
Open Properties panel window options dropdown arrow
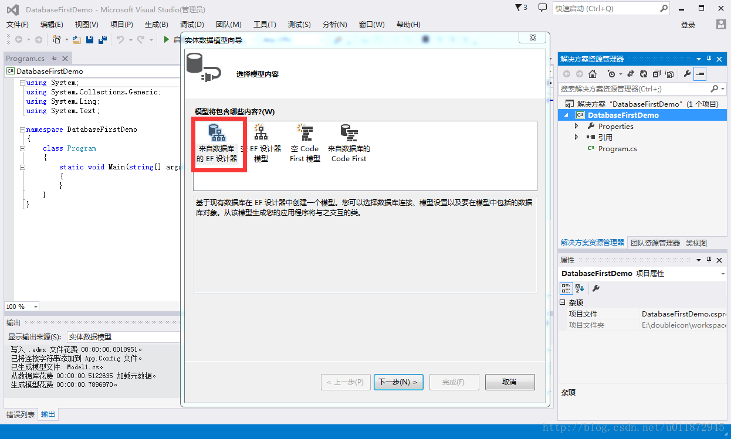click(x=699, y=260)
